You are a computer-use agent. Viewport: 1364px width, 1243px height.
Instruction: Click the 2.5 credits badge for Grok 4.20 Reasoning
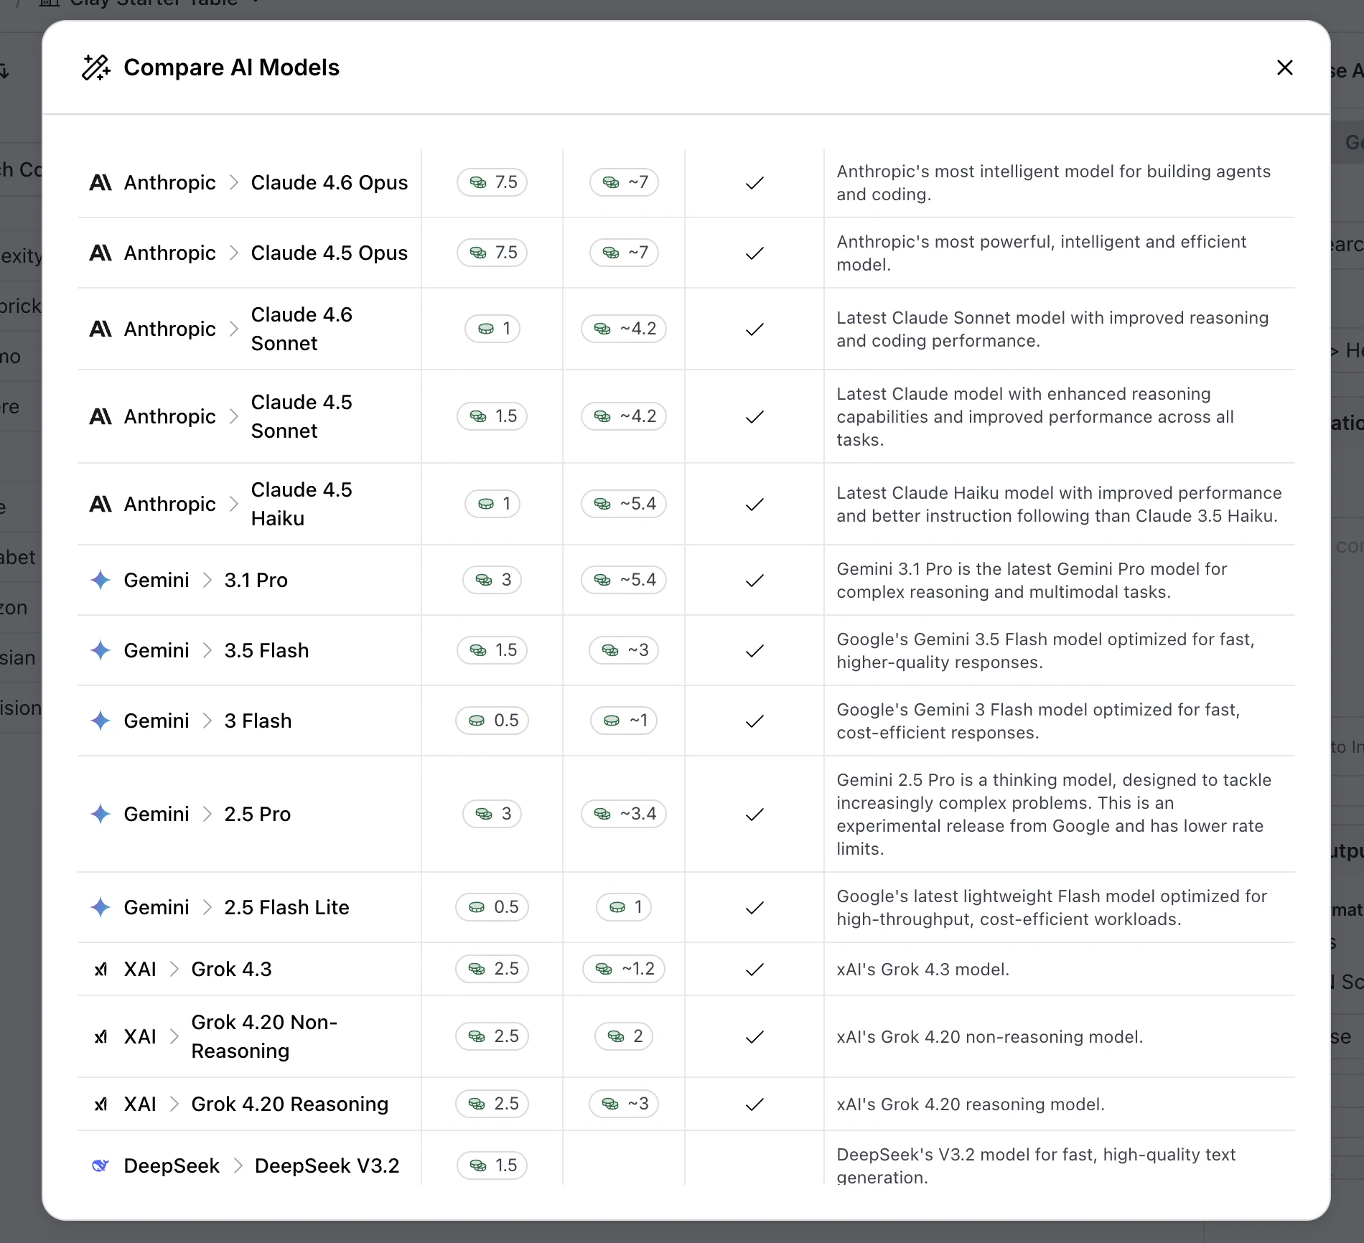point(492,1104)
